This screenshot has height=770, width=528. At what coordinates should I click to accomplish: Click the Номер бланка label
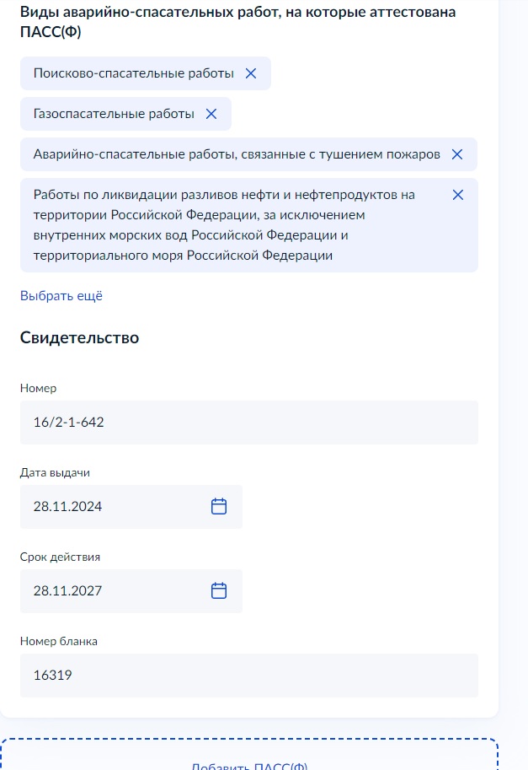(x=59, y=641)
